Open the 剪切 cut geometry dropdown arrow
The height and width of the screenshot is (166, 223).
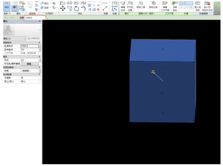tap(50, 4)
